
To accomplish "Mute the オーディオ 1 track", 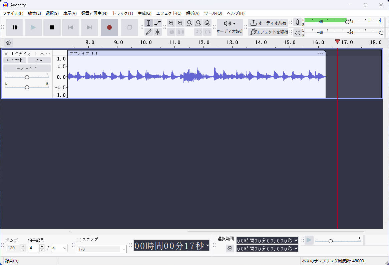I will coord(14,60).
